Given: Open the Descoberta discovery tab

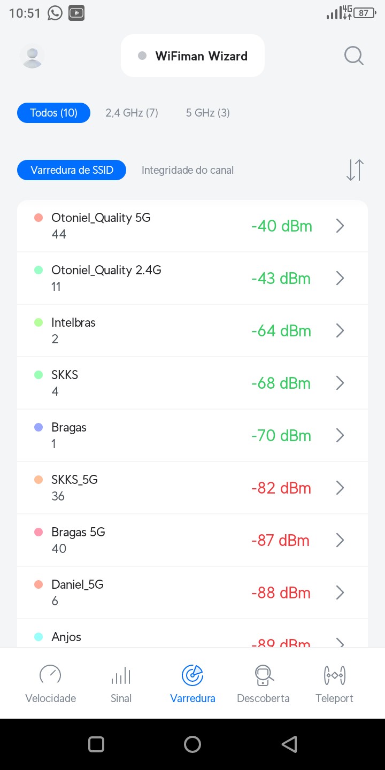Looking at the screenshot, I should coord(263,683).
